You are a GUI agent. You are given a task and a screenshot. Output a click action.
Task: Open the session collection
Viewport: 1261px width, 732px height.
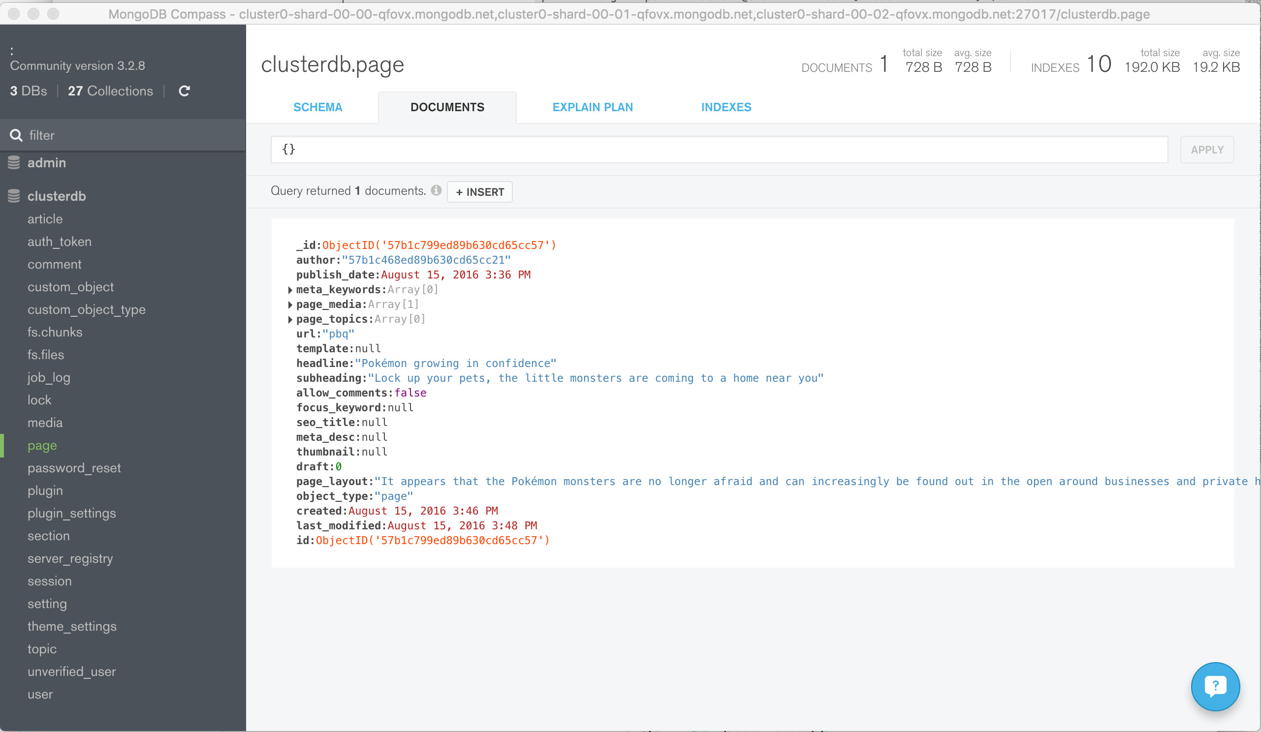click(x=50, y=581)
